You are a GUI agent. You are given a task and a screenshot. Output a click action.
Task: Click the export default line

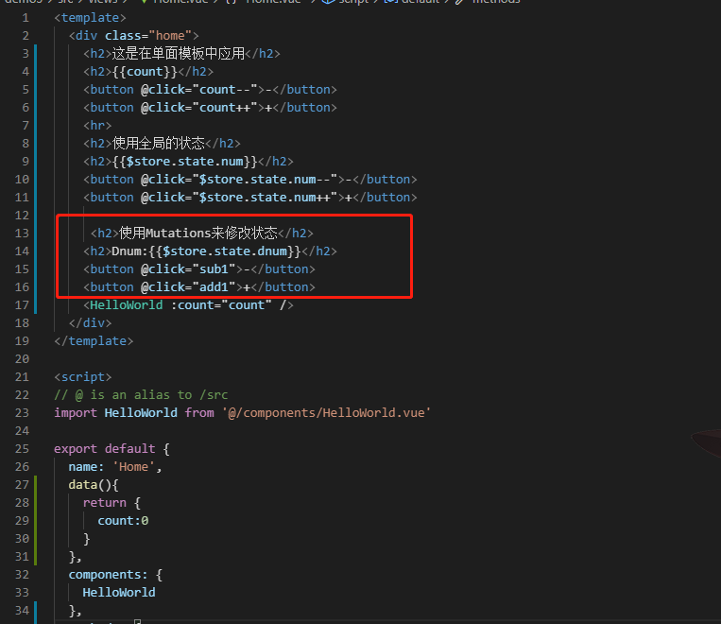[112, 449]
